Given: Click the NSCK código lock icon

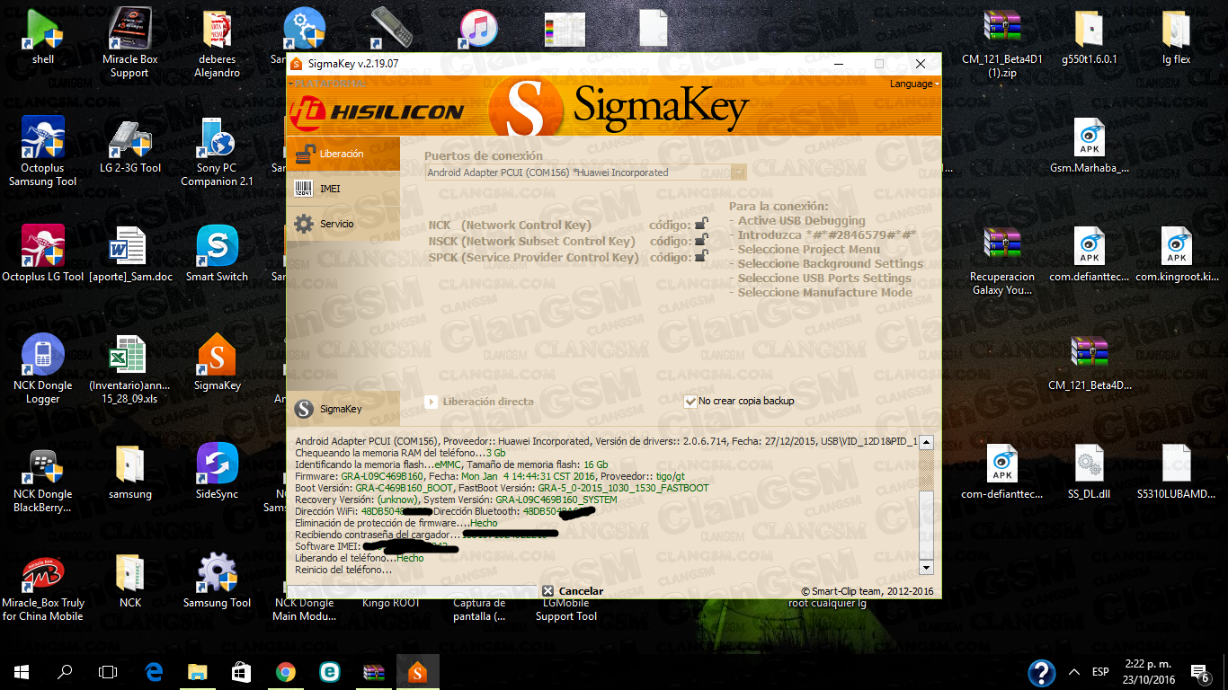Looking at the screenshot, I should (x=701, y=241).
